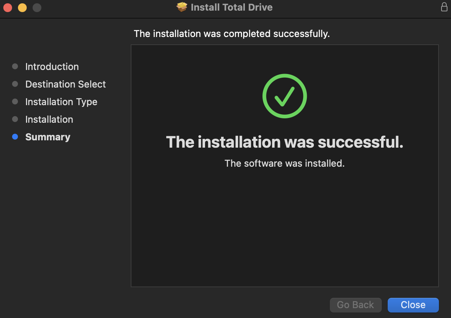Click the red close window button

tap(8, 7)
